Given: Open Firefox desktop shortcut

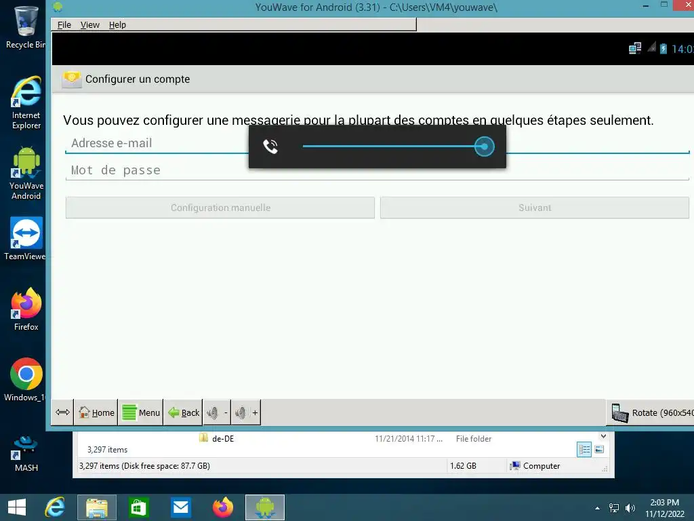Looking at the screenshot, I should 26,309.
